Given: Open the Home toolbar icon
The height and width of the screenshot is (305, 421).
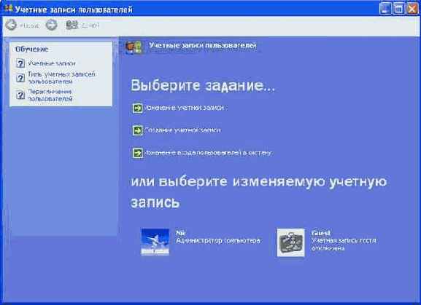Looking at the screenshot, I should [72, 25].
